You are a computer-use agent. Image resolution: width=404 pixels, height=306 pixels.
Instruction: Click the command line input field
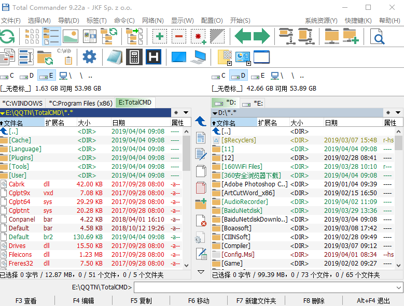(264, 287)
